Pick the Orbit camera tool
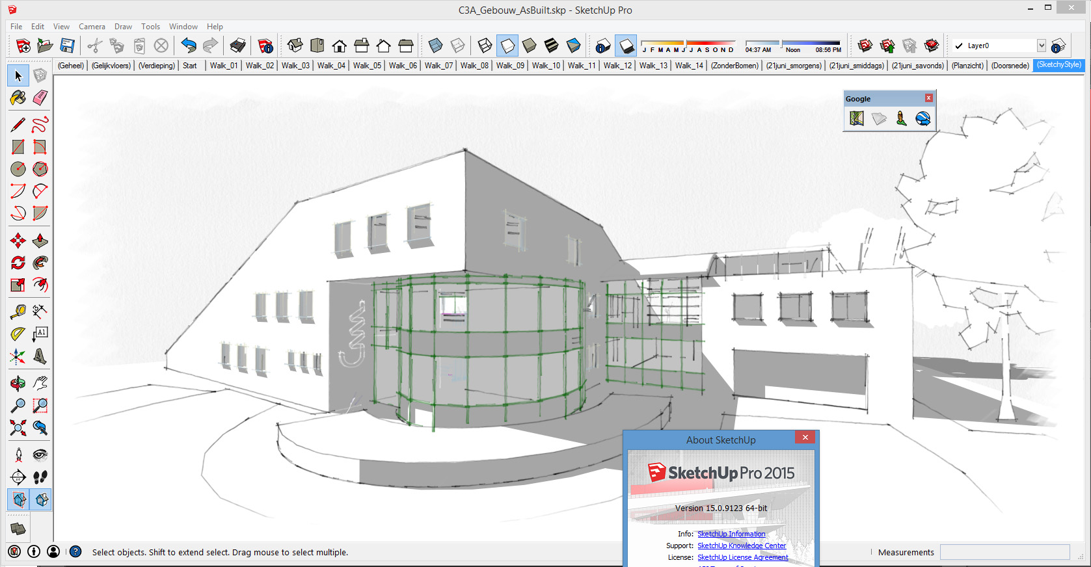Viewport: 1091px width, 567px height. pos(18,384)
